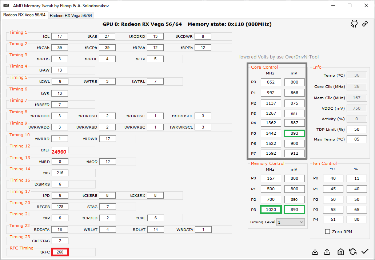This screenshot has width=375, height=260.
Task: Click the STAG input field
Action: [x=108, y=207]
